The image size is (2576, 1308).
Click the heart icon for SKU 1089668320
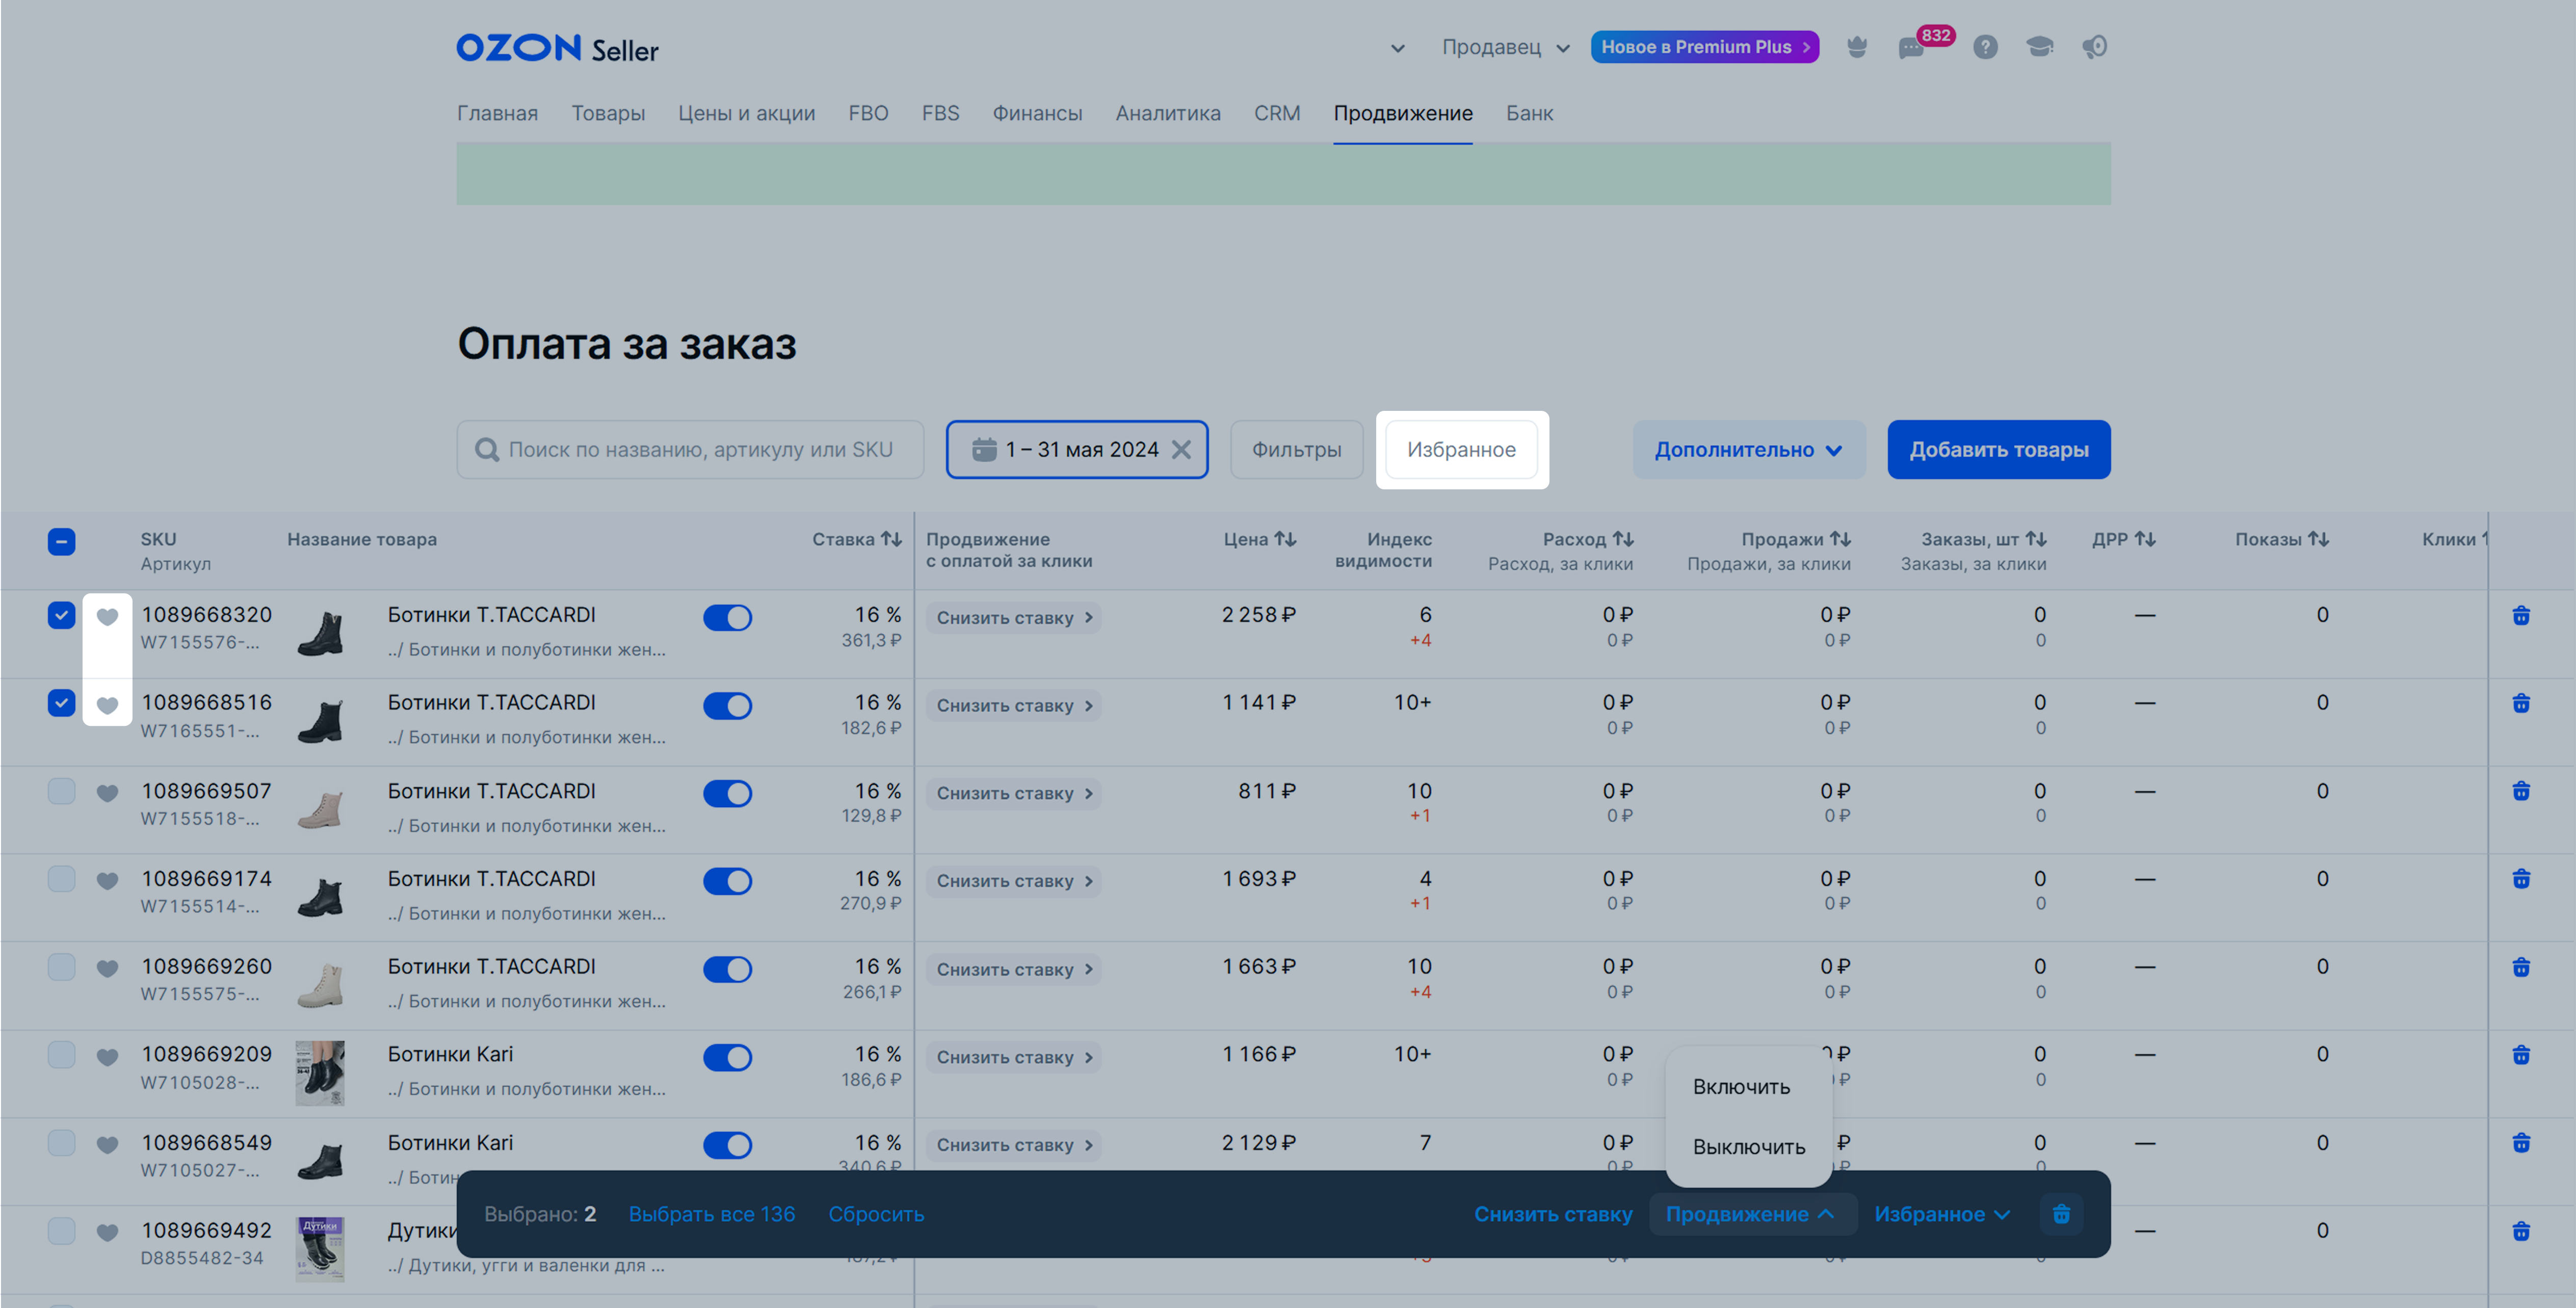pyautogui.click(x=107, y=617)
